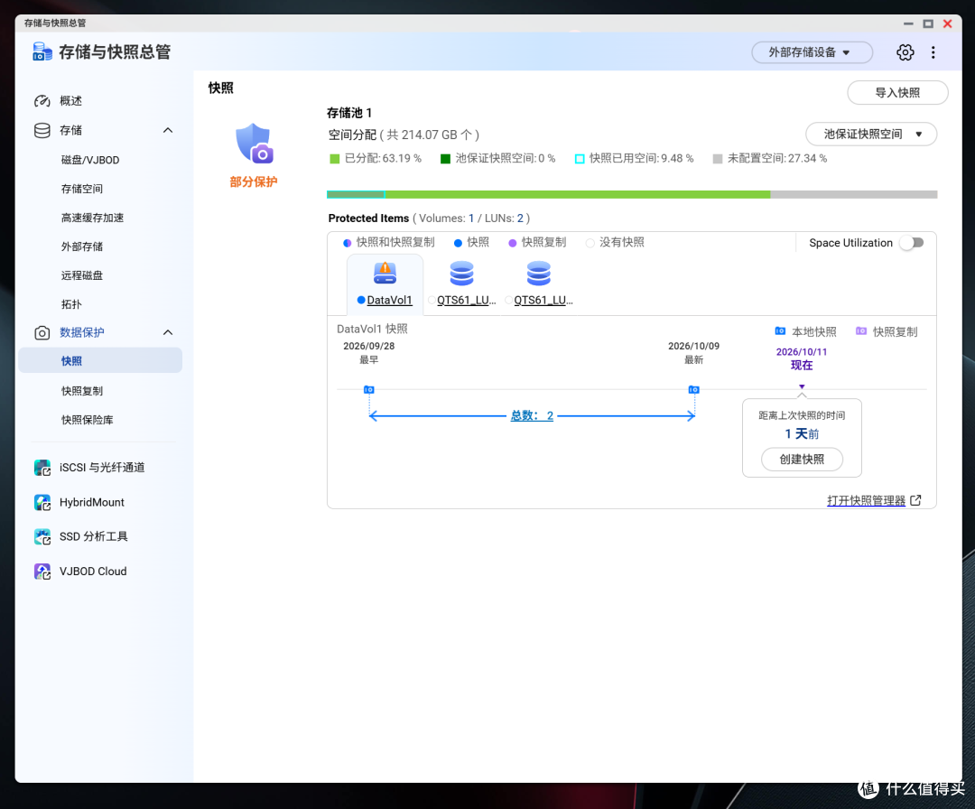975x809 pixels.
Task: Select 快照 in the sidebar
Action: pyautogui.click(x=100, y=360)
